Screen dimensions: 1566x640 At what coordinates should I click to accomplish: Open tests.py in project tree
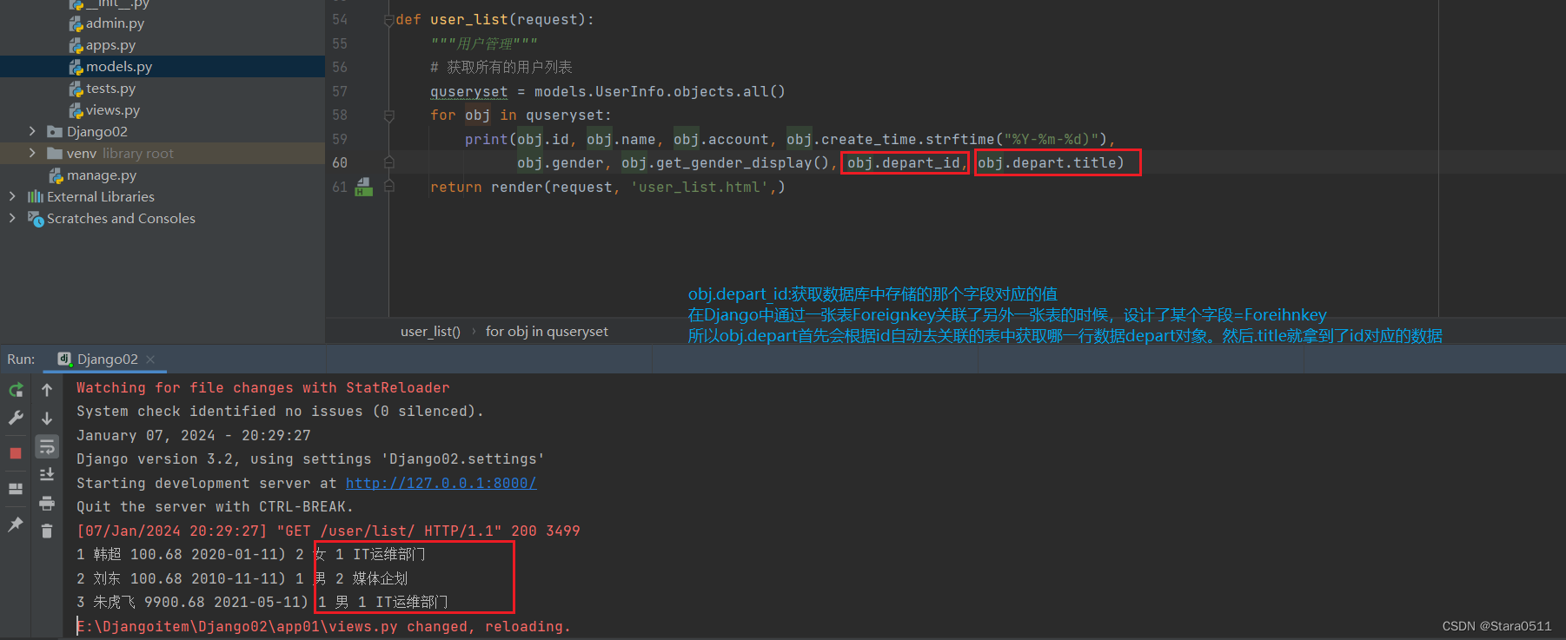[110, 89]
